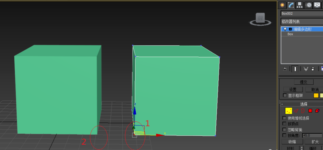The image size is (323, 150).
Task: Enable 按角度 checkbox
Action: tap(284, 135)
